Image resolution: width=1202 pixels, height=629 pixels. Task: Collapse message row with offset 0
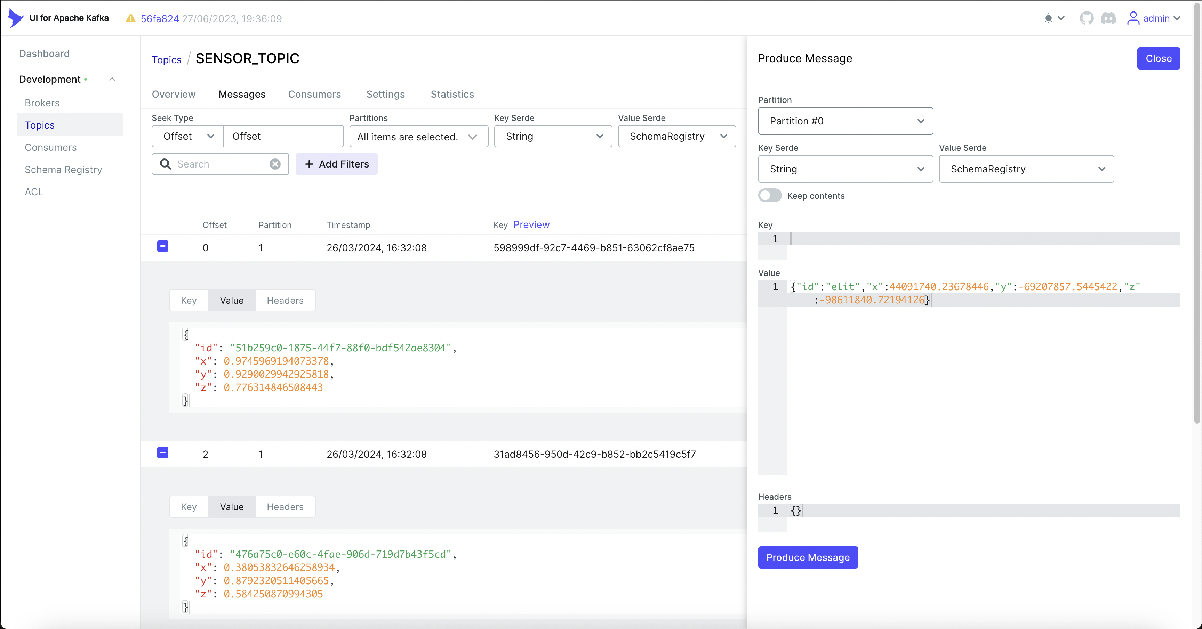[x=162, y=246]
